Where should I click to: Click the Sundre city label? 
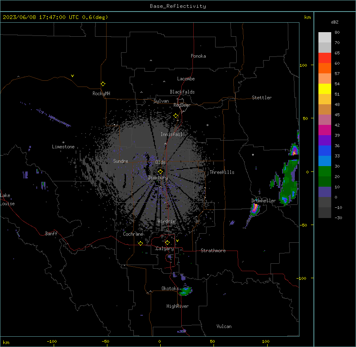pyautogui.click(x=121, y=161)
